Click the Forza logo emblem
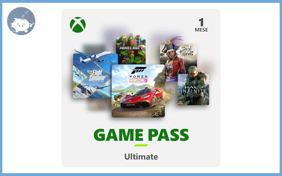The height and width of the screenshot is (176, 282). click(139, 71)
